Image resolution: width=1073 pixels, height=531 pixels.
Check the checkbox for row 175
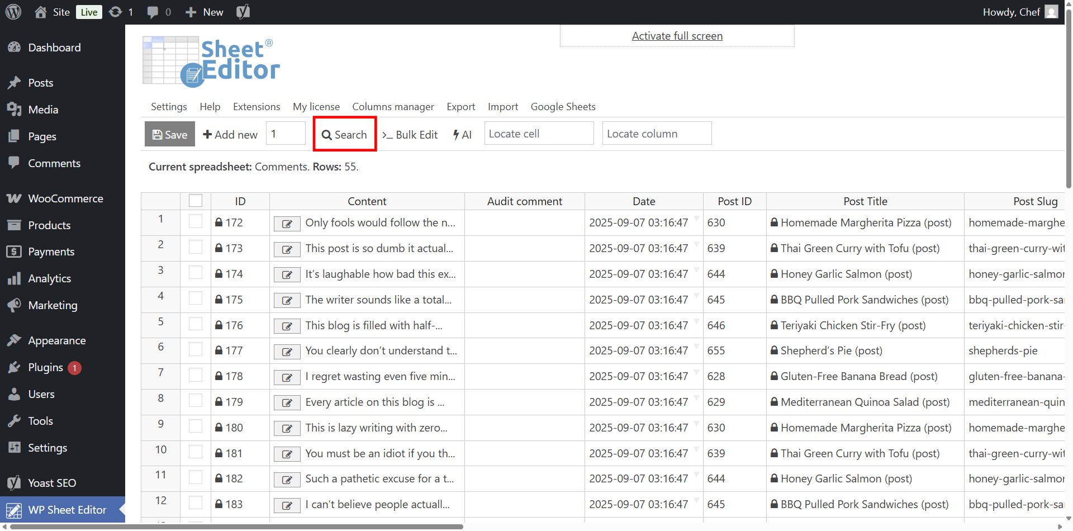pos(196,298)
